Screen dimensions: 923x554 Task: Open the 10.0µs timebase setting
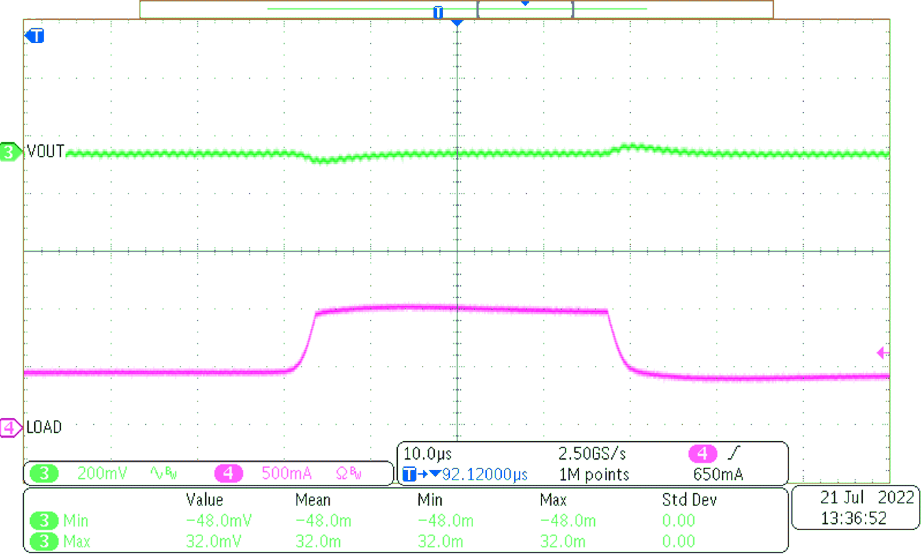[x=427, y=454]
